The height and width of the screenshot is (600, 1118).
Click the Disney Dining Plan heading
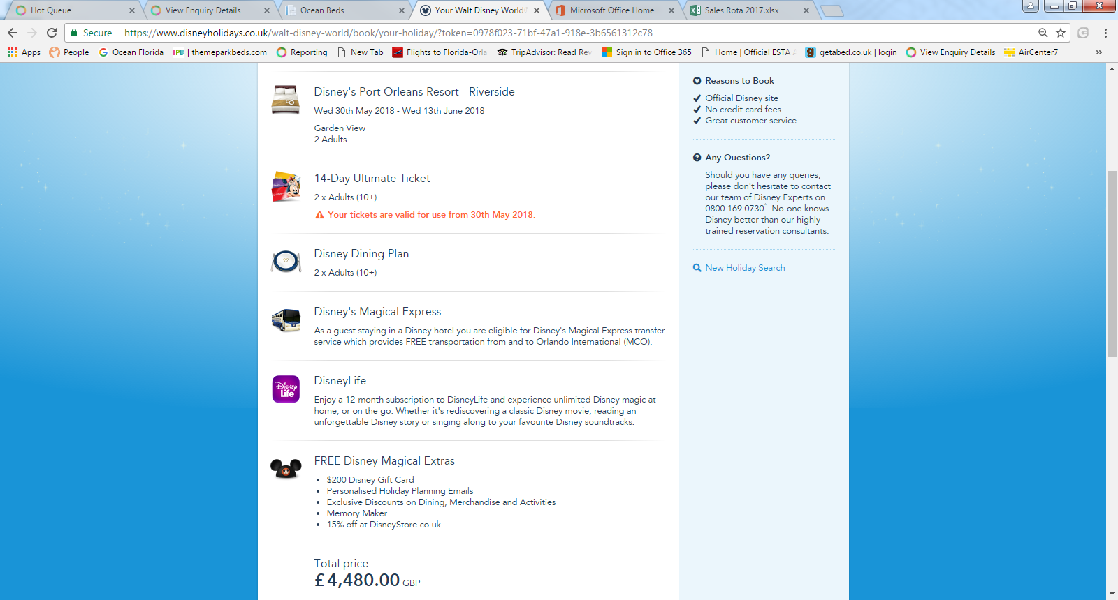tap(361, 254)
